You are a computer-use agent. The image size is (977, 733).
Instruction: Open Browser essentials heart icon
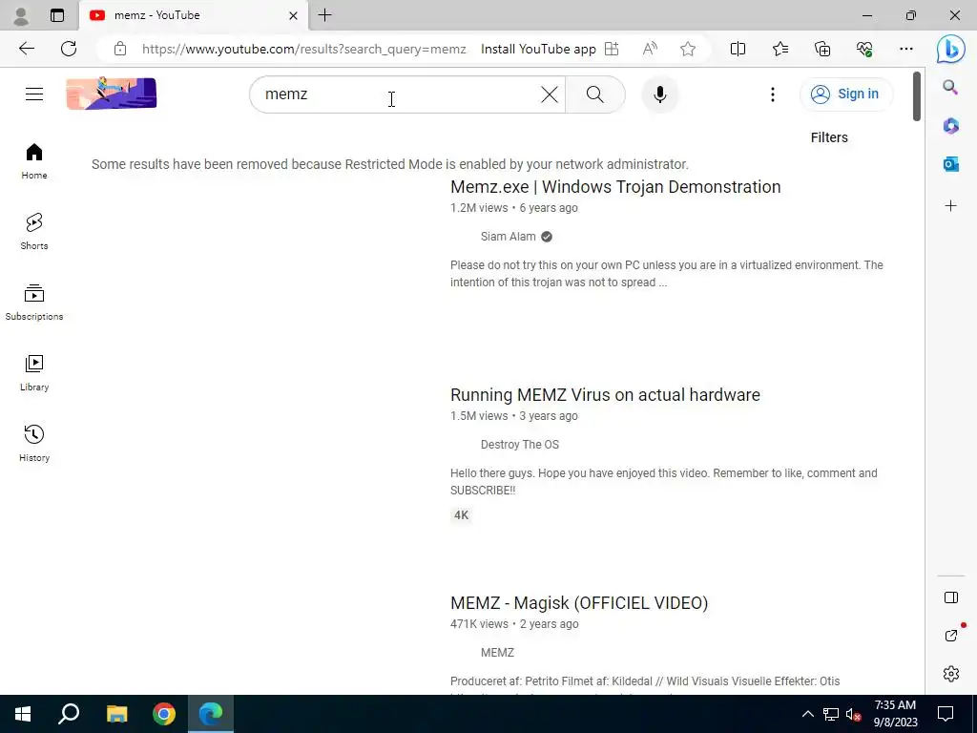[x=864, y=49]
